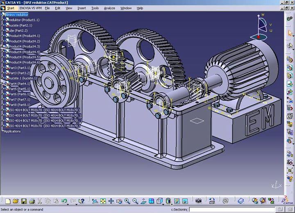Switch to Isometric View cube icon
The image size is (295, 213).
click(x=159, y=201)
